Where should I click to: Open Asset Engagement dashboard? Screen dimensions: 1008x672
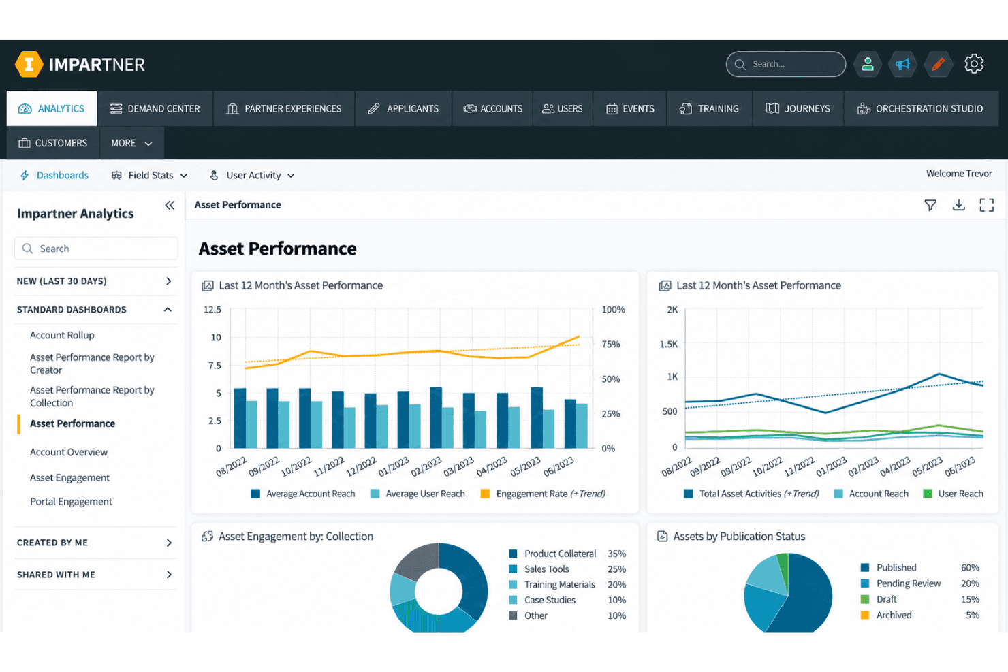click(x=69, y=478)
